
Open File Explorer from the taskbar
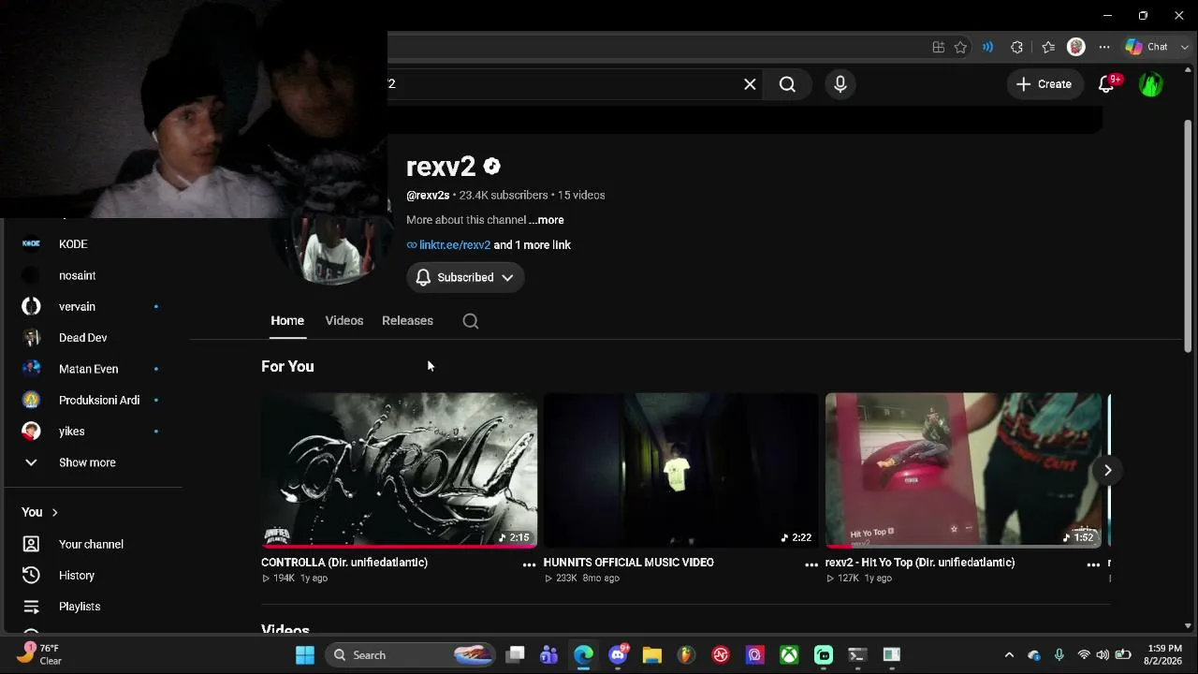point(652,655)
